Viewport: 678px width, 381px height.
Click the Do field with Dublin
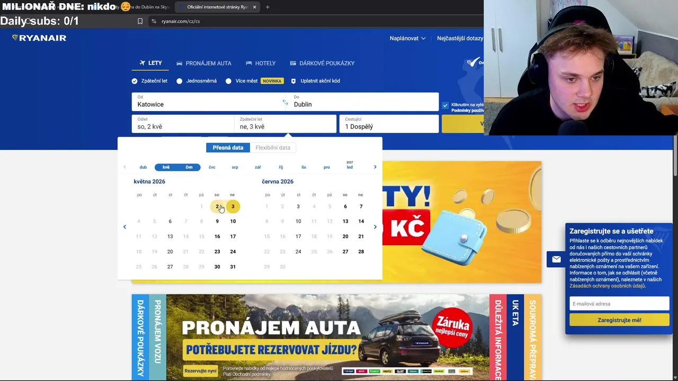(363, 102)
